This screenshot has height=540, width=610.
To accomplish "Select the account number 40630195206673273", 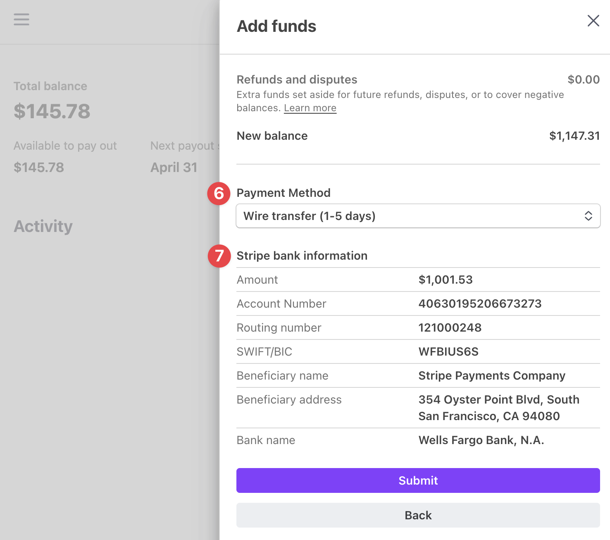I will (x=480, y=304).
